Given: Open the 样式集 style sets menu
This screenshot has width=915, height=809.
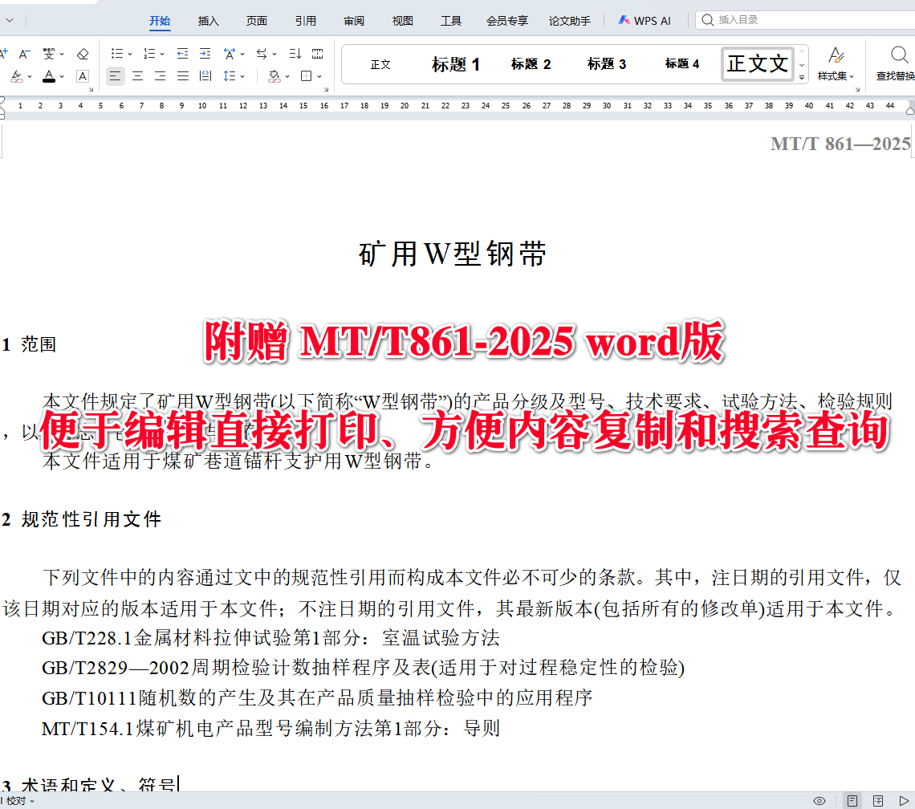Looking at the screenshot, I should click(836, 64).
